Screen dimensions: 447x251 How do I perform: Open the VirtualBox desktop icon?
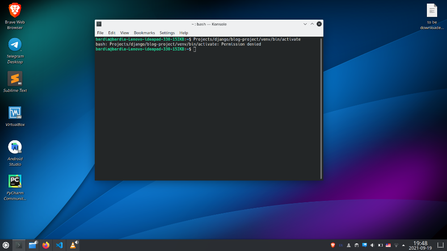pyautogui.click(x=15, y=113)
